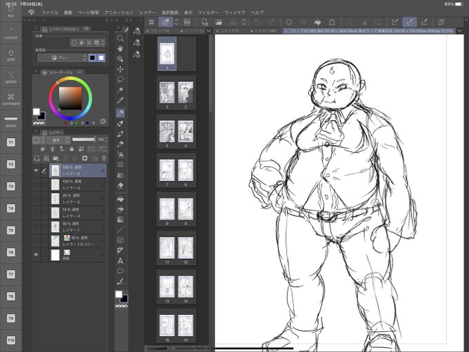Select the Frame border tool
469x352 pixels.
pyautogui.click(x=120, y=240)
